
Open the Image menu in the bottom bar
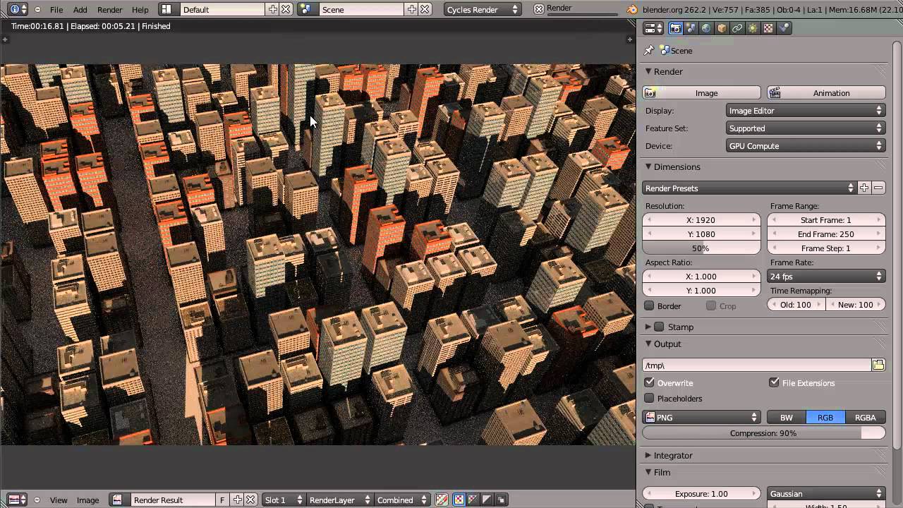tap(87, 500)
